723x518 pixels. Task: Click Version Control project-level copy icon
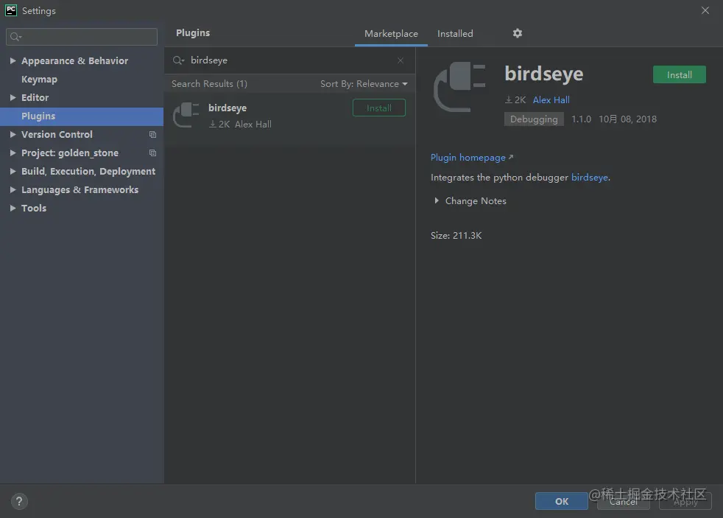point(152,135)
